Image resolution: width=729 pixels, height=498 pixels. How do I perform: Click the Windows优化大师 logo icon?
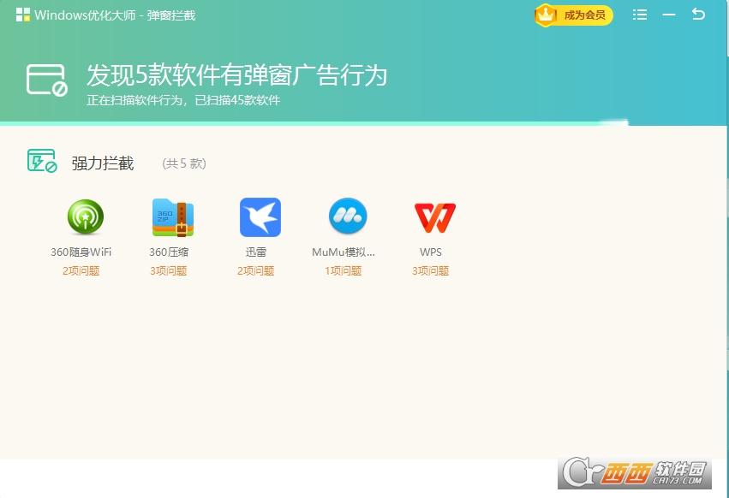[x=23, y=15]
